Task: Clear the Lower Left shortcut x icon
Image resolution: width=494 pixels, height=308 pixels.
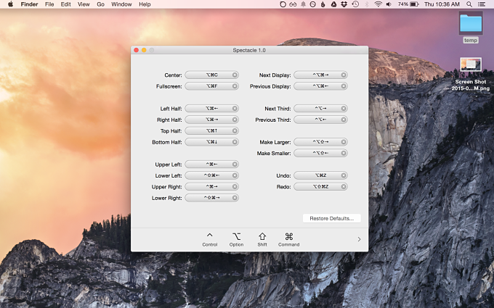Action: (235, 175)
